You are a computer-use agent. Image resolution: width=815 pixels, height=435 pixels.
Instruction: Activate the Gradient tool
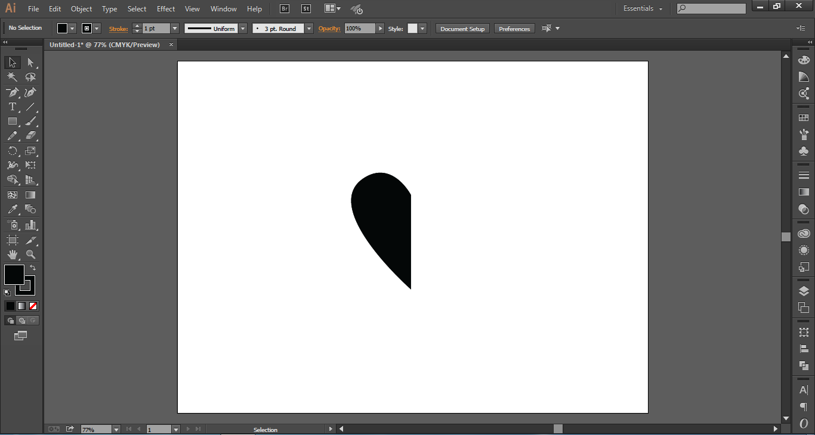click(31, 195)
